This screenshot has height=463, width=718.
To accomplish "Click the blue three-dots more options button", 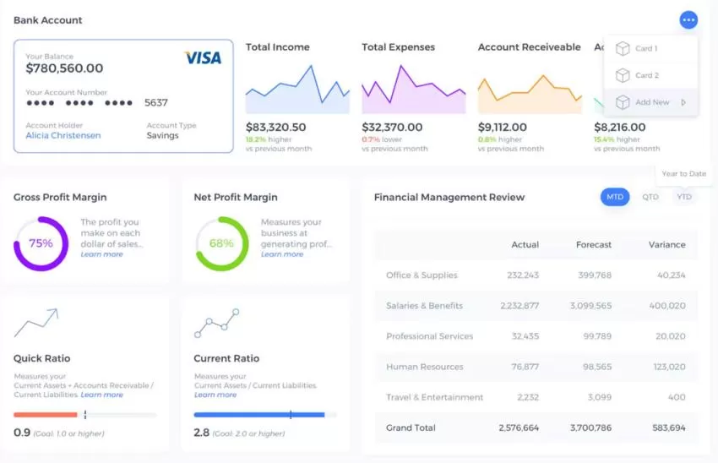I will [x=688, y=19].
